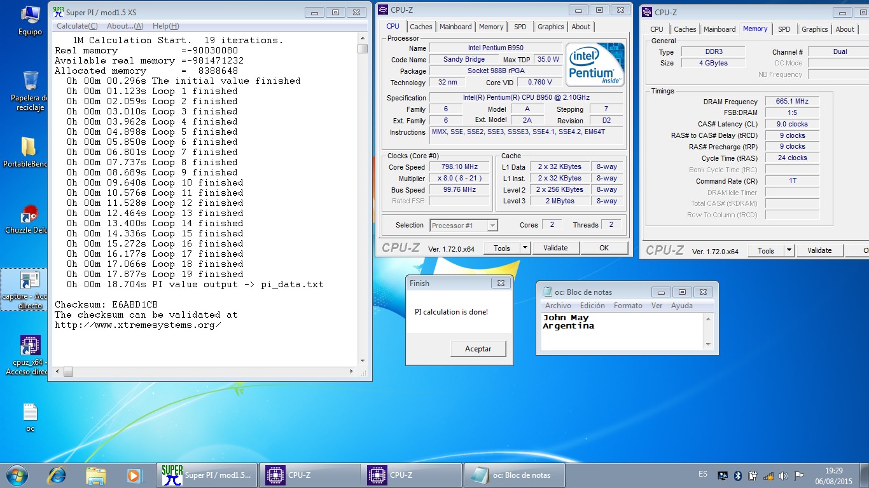Screen dimensions: 869x488
Task: Open Ver menu in Bloc de notas
Action: coord(657,306)
